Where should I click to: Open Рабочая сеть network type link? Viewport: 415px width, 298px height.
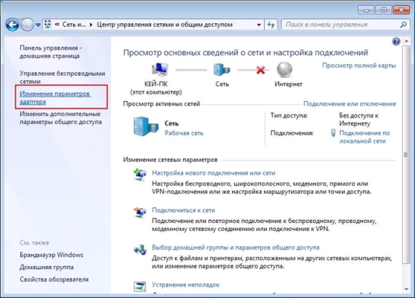[184, 133]
